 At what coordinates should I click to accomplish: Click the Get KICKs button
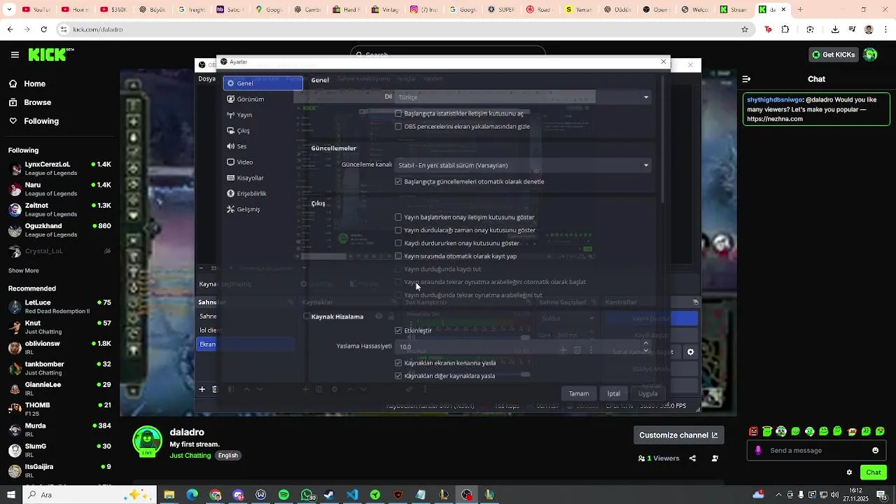click(x=833, y=55)
